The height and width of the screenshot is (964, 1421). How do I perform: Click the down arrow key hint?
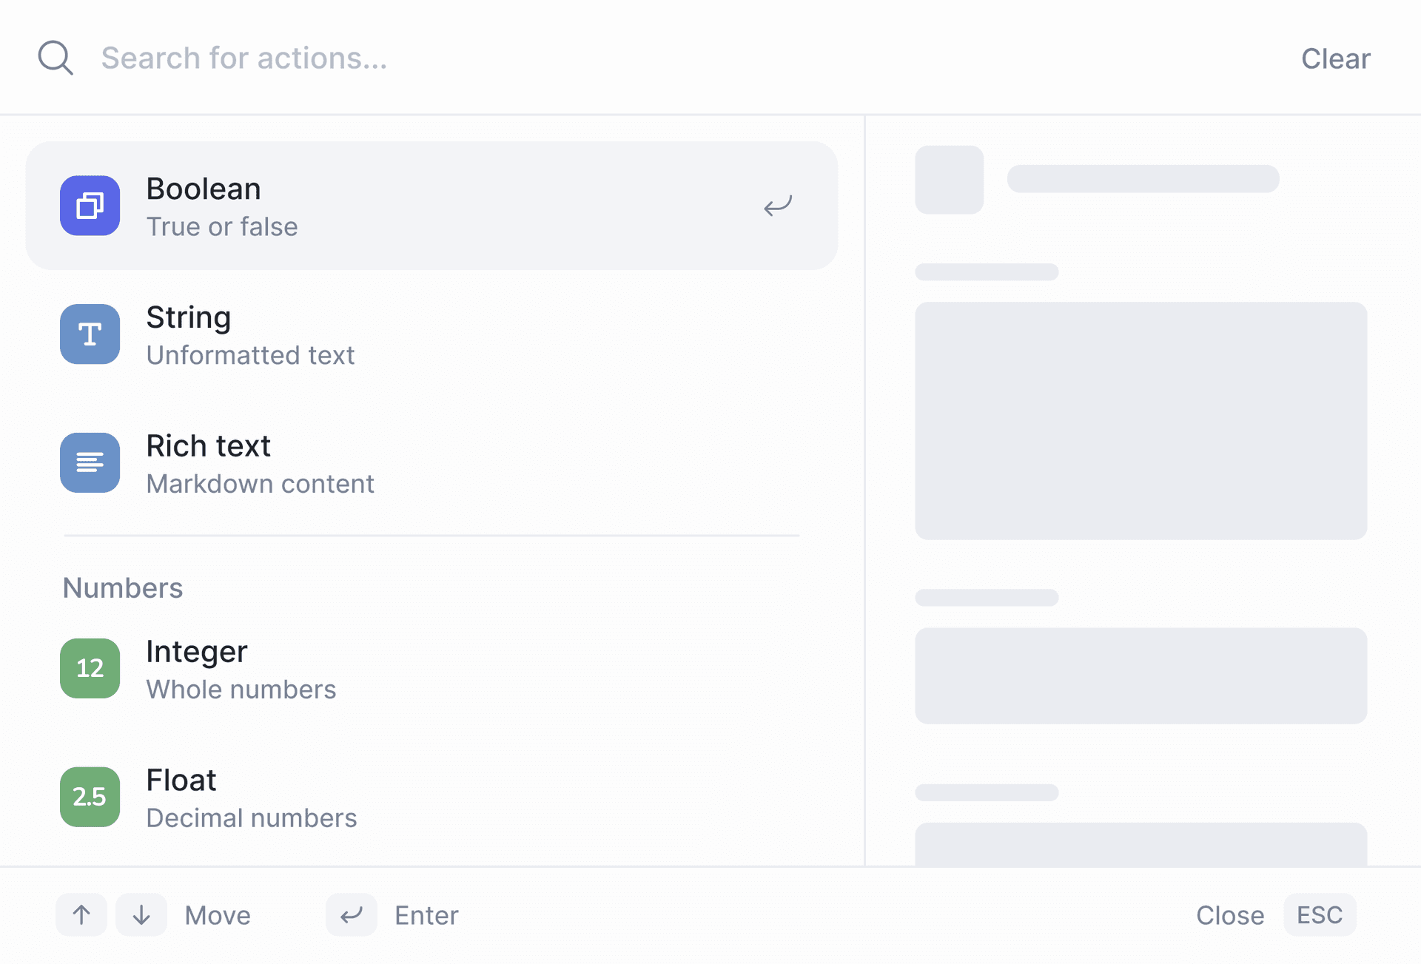tap(141, 915)
